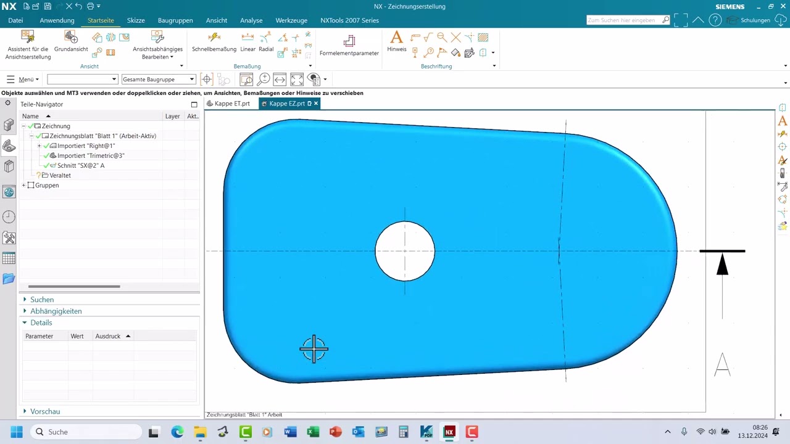Open the empty selection filter combo box
Image resolution: width=790 pixels, height=444 pixels.
(82, 80)
